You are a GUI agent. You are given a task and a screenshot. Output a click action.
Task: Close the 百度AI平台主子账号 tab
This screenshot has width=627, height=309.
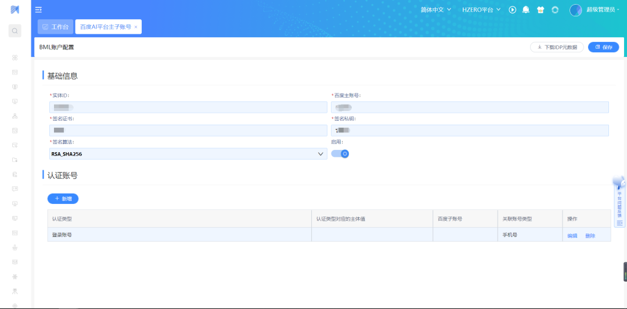pyautogui.click(x=136, y=27)
